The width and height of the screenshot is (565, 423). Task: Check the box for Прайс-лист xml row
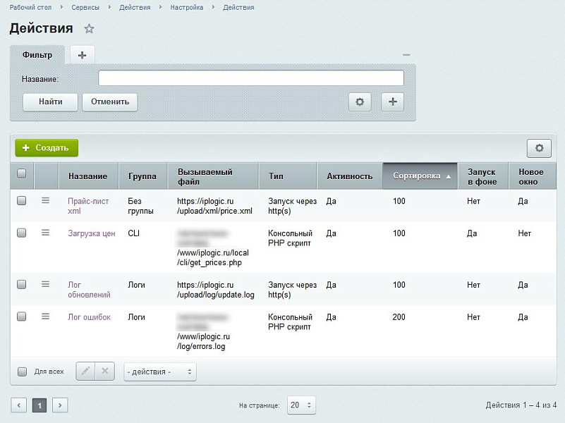click(x=22, y=201)
